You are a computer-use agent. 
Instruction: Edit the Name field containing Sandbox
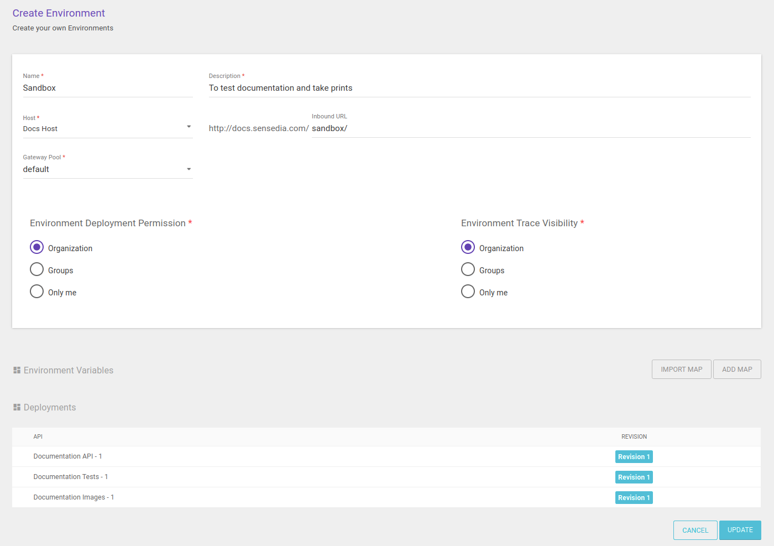[107, 88]
